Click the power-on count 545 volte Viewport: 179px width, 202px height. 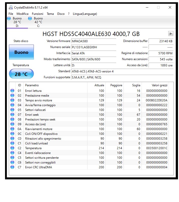click(x=161, y=59)
